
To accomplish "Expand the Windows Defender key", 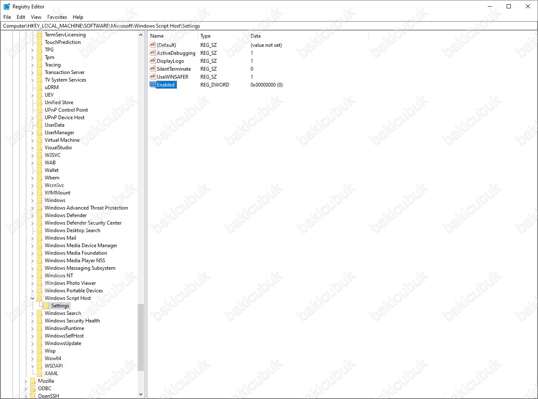I will [33, 215].
